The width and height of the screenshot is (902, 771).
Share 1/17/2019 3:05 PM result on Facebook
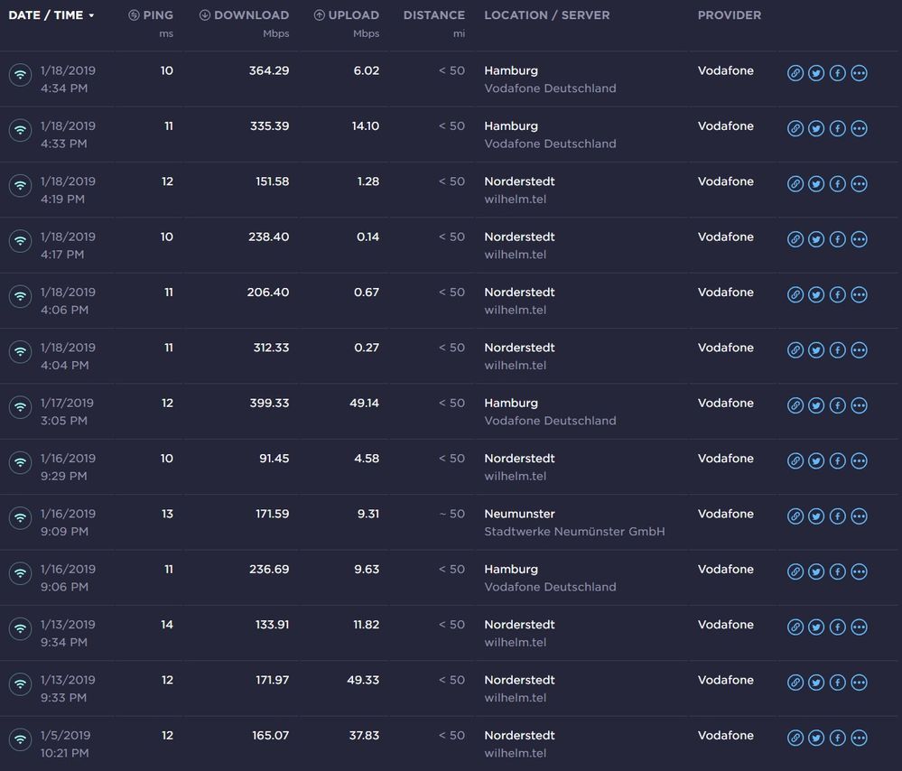[838, 405]
